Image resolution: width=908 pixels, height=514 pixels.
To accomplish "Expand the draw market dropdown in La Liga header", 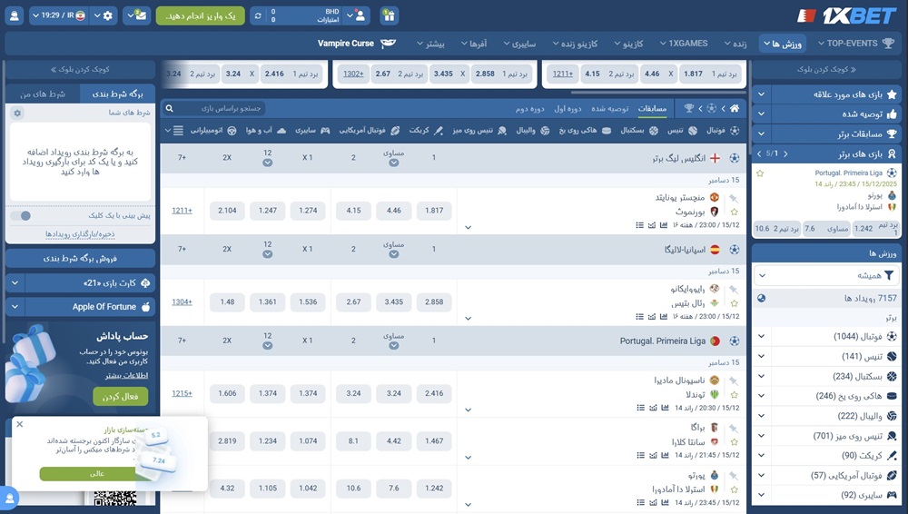I will pyautogui.click(x=394, y=254).
